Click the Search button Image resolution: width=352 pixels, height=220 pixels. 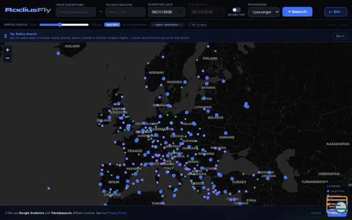[297, 12]
